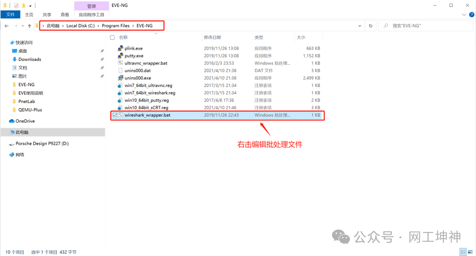
Task: Click the plink.exe file icon
Action: click(120, 48)
